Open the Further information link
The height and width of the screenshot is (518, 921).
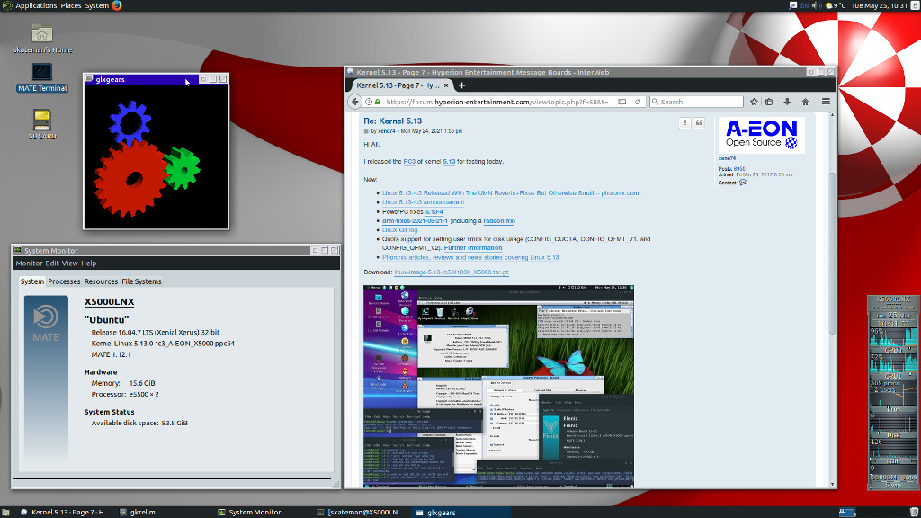[x=473, y=248]
